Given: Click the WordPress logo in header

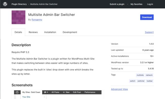Looking at the screenshot, I should click(x=5, y=4).
